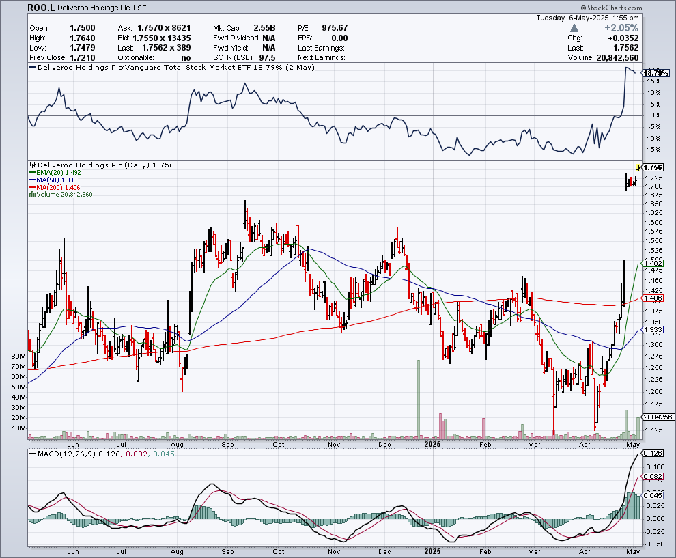Click the tall late-December volume spike bar

coord(418,400)
